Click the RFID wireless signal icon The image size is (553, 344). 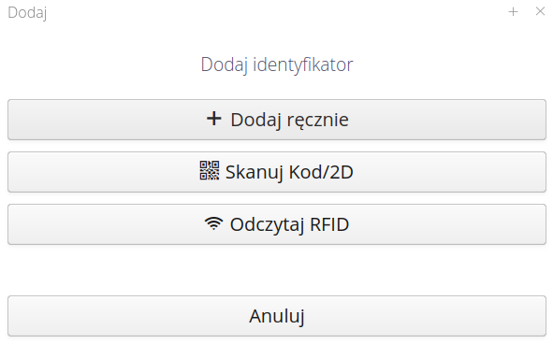coord(213,223)
